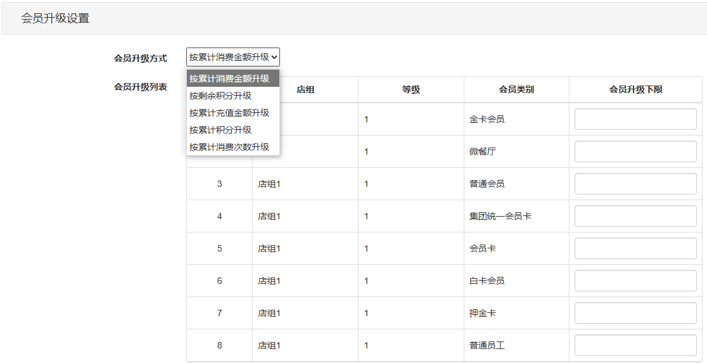Click row number 8 cell

[220, 345]
